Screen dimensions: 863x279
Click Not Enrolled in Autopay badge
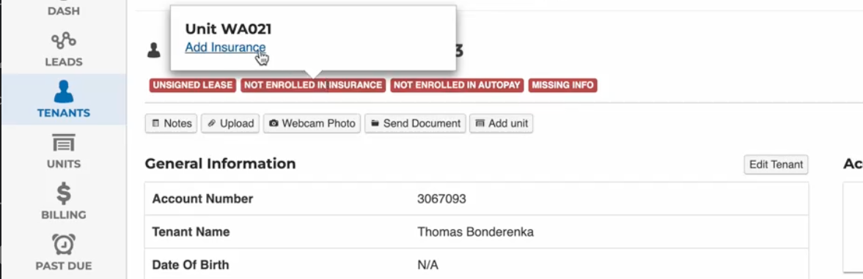pos(457,85)
